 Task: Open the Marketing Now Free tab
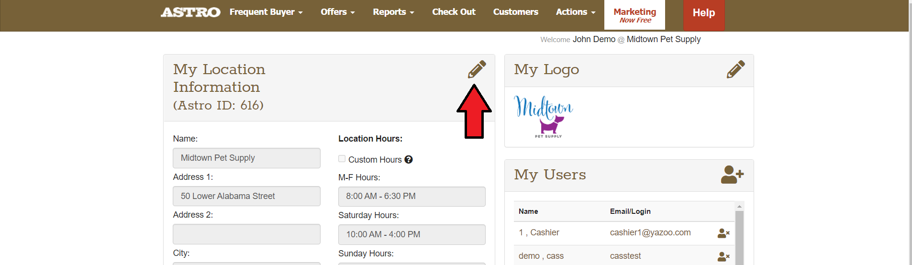[x=634, y=15]
